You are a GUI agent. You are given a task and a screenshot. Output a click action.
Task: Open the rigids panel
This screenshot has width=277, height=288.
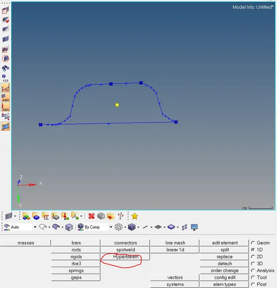[x=76, y=257]
